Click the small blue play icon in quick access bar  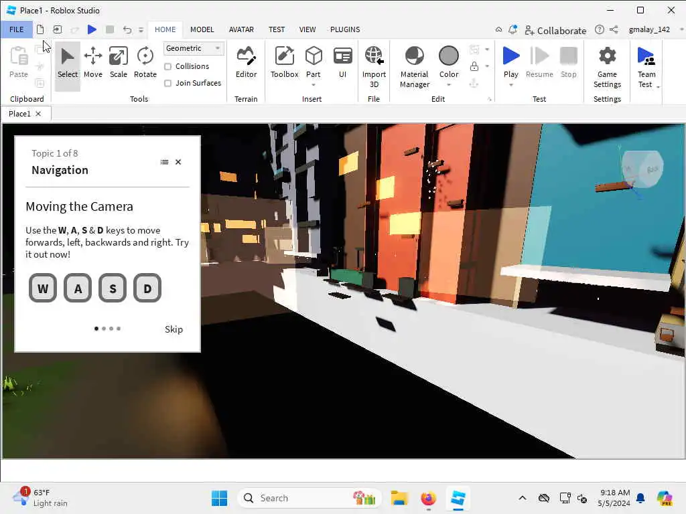coord(91,29)
